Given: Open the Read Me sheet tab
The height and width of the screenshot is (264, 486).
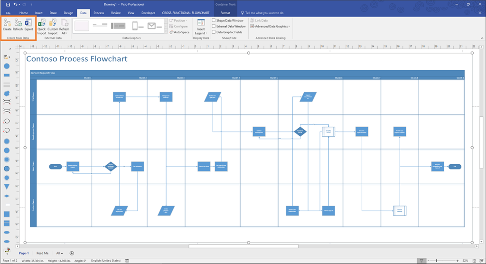Looking at the screenshot, I should coord(42,253).
